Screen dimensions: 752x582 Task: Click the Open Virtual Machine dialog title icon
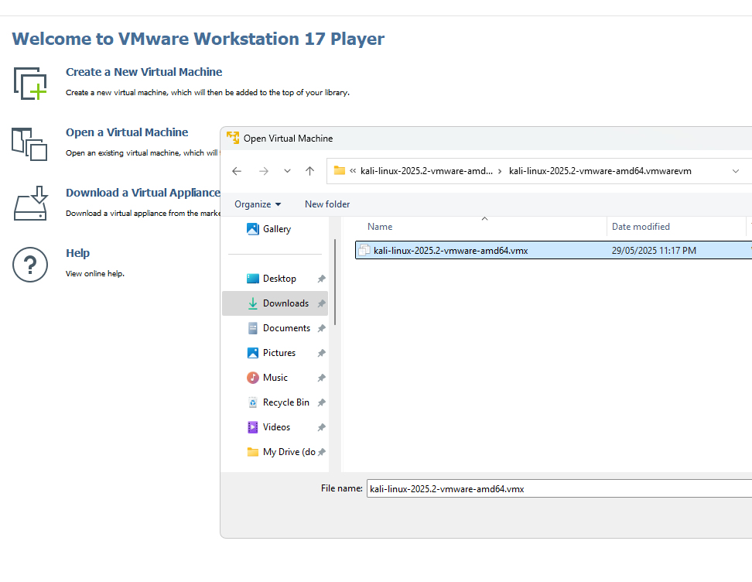coord(233,139)
